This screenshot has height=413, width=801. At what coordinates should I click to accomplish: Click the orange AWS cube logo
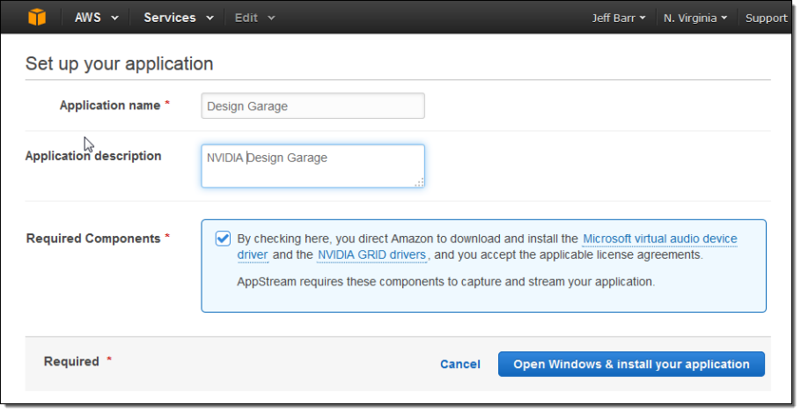pyautogui.click(x=37, y=18)
